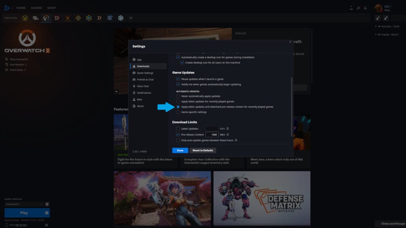Click the plus icon to add a favorite game
The image size is (406, 228).
pos(131,18)
